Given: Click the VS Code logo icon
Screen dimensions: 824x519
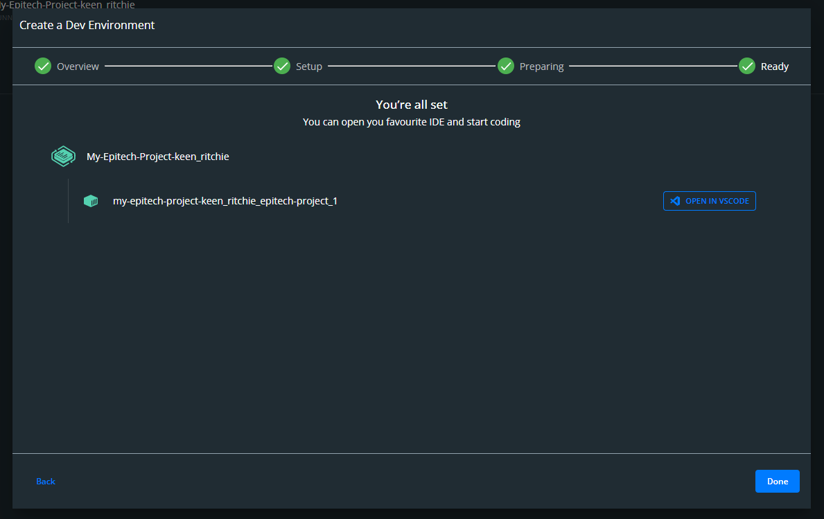Looking at the screenshot, I should coord(675,201).
